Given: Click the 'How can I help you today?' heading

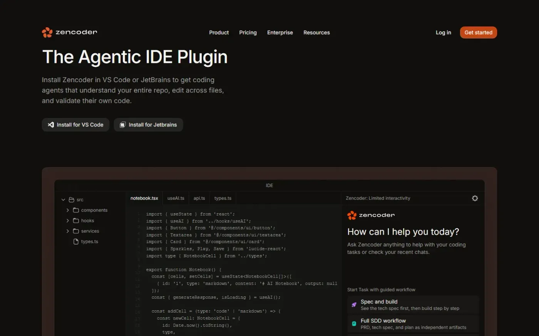Looking at the screenshot, I should pos(403,232).
